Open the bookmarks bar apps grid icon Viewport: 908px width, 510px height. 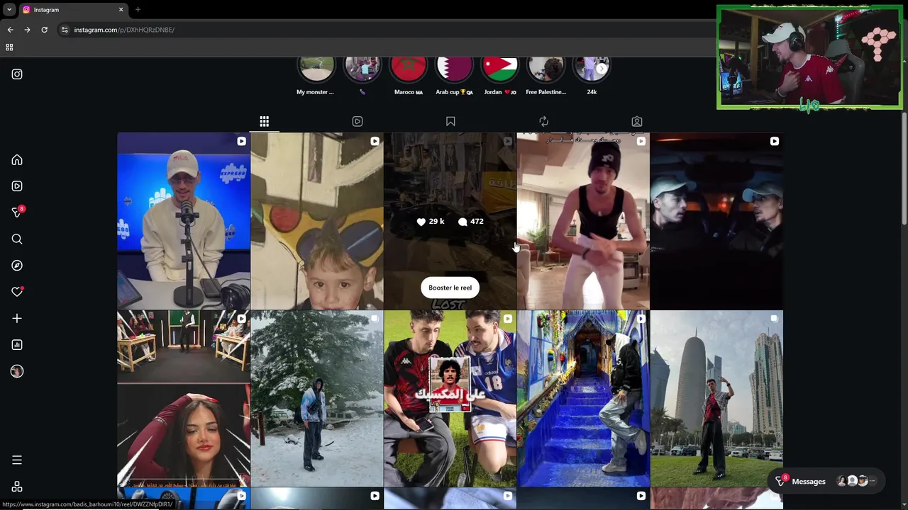coord(9,47)
